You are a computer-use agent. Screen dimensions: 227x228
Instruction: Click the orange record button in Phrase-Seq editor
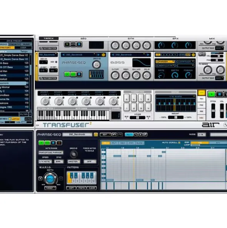[59, 143]
